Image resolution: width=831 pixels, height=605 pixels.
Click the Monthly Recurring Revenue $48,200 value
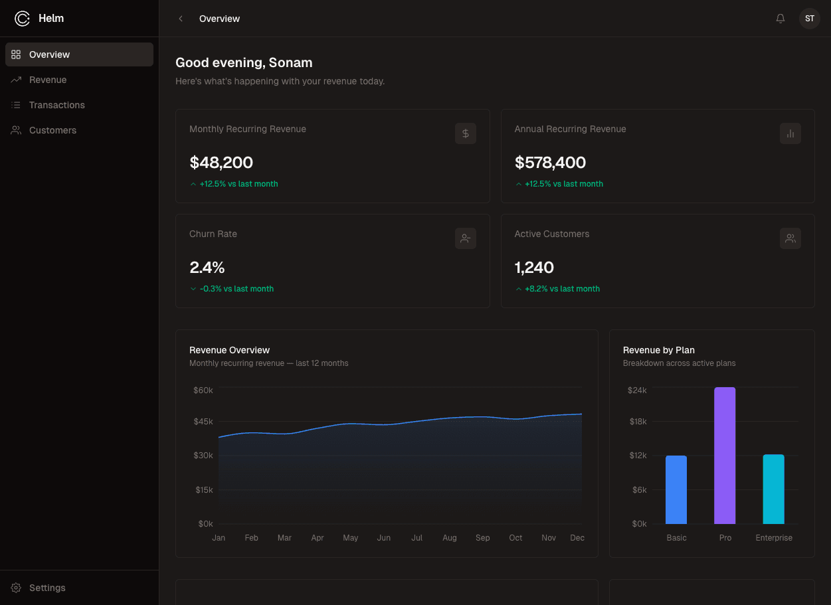click(221, 163)
